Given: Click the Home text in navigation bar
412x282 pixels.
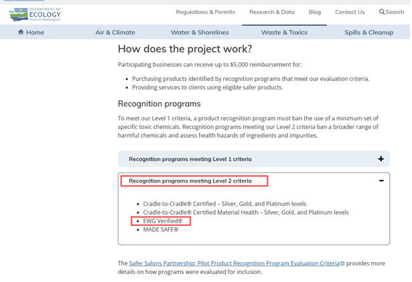Looking at the screenshot, I should (35, 32).
